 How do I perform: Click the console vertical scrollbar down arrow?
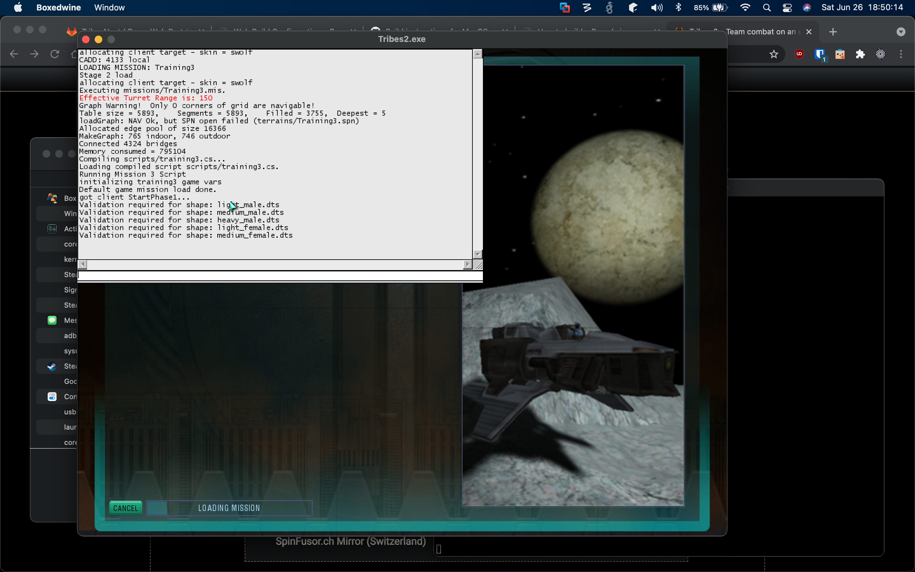point(478,254)
